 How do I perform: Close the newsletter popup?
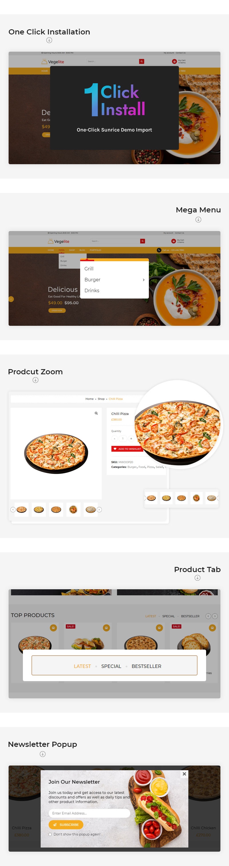click(184, 774)
